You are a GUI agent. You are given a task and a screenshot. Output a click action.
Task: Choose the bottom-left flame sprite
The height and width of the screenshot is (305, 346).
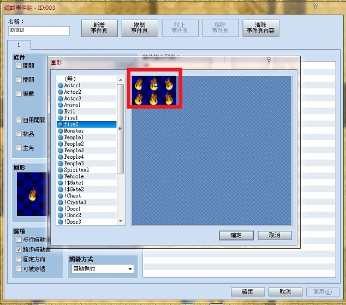139,98
